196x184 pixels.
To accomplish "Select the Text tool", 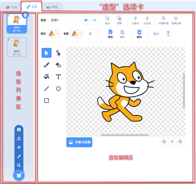I will point(58,77).
